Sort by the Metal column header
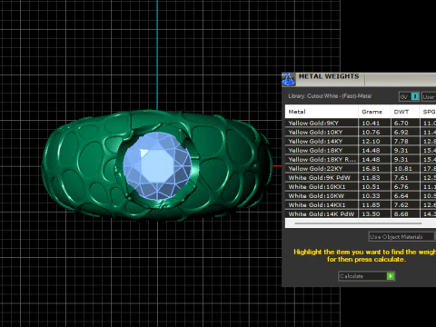436x327 pixels. pyautogui.click(x=322, y=112)
